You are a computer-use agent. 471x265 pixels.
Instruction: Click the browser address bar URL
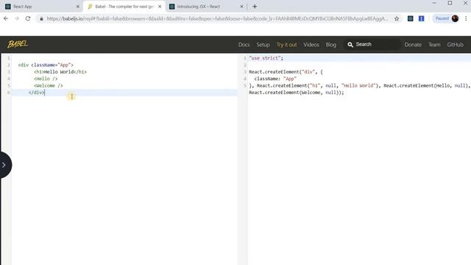click(217, 18)
